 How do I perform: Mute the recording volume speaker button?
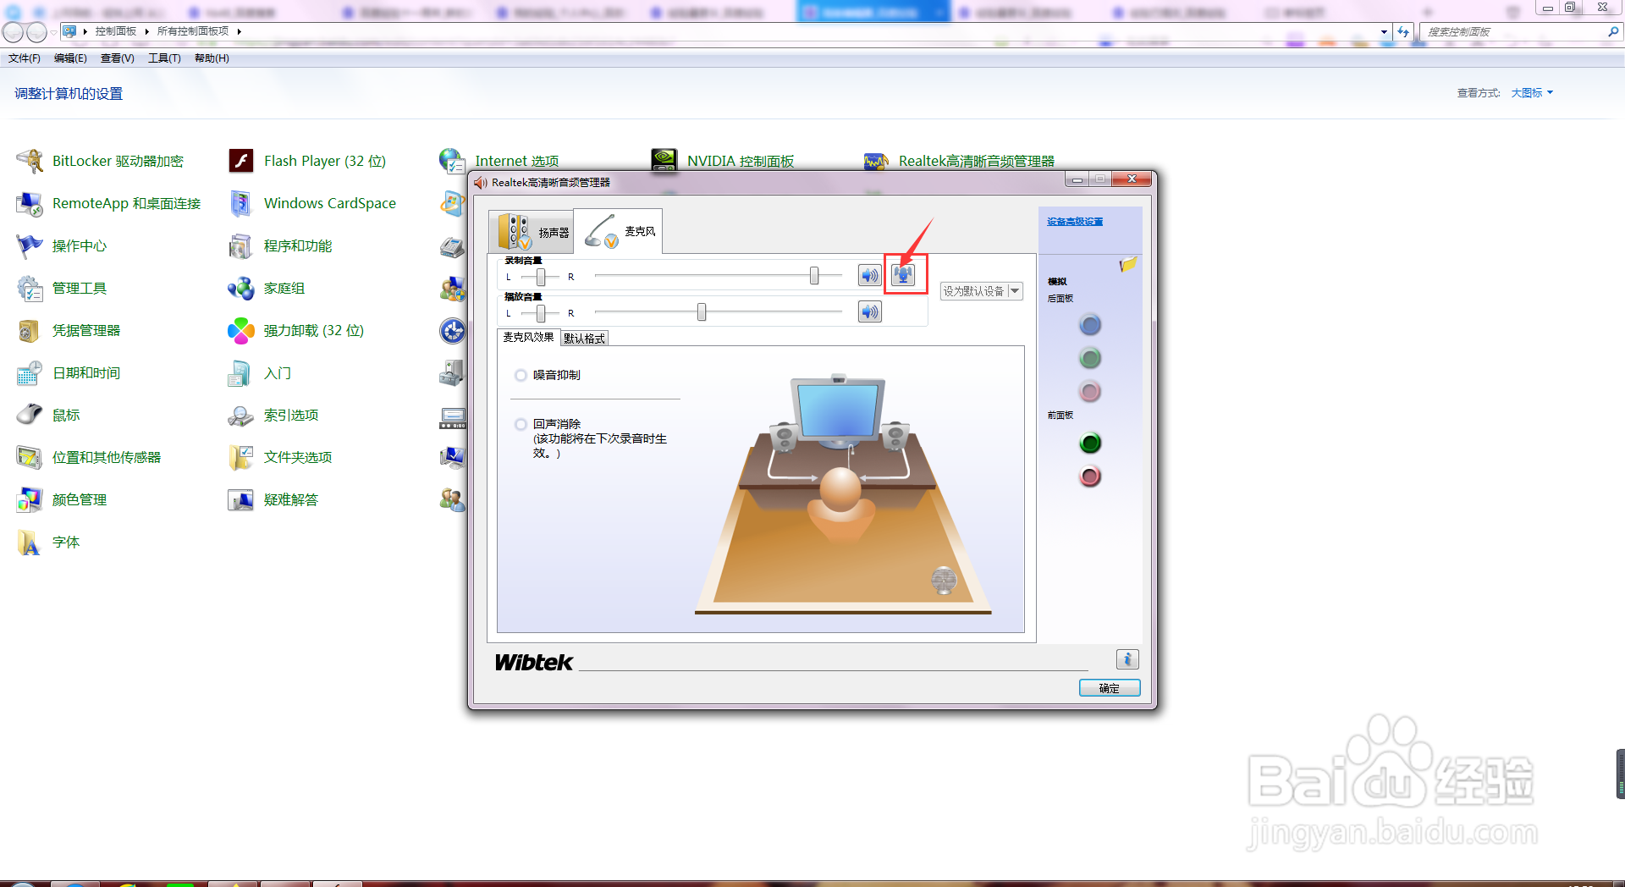870,275
